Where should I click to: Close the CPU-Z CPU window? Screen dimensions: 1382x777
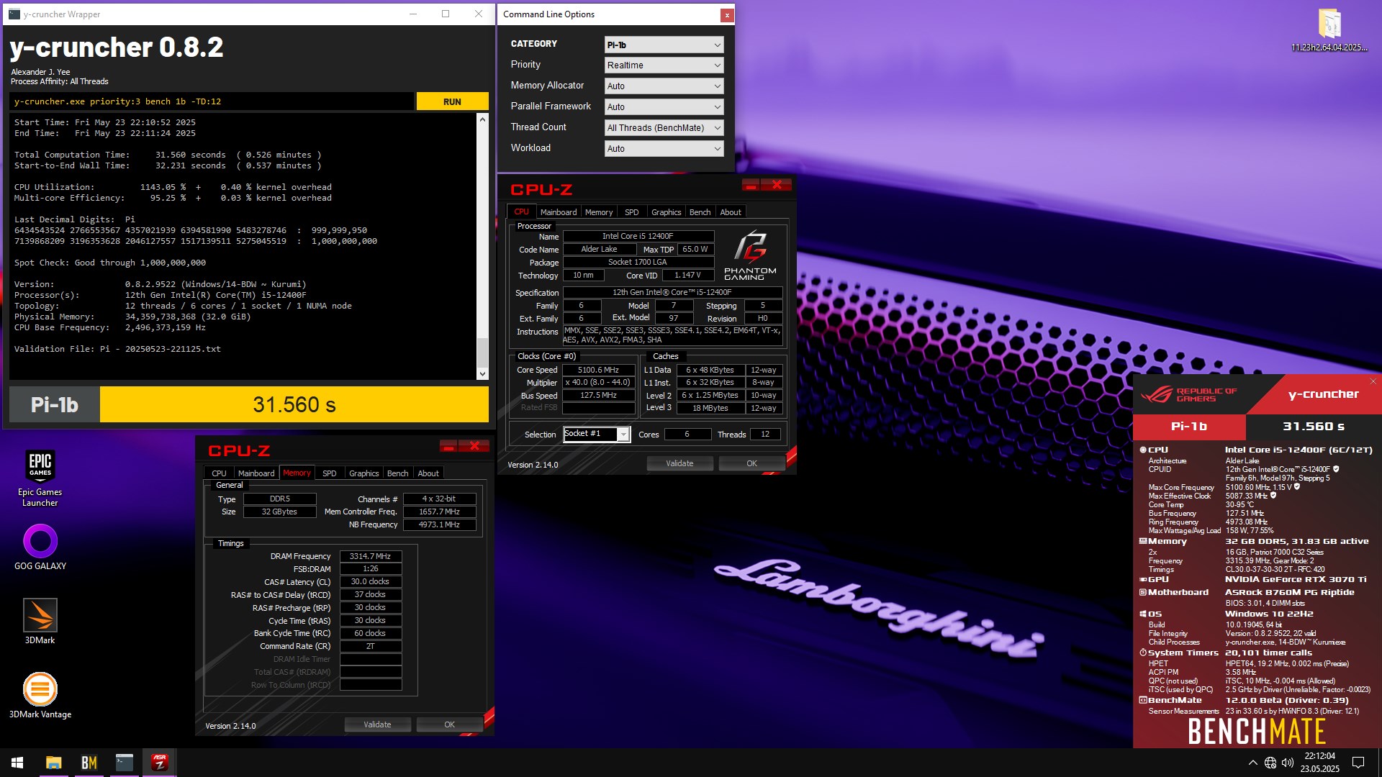(x=777, y=185)
